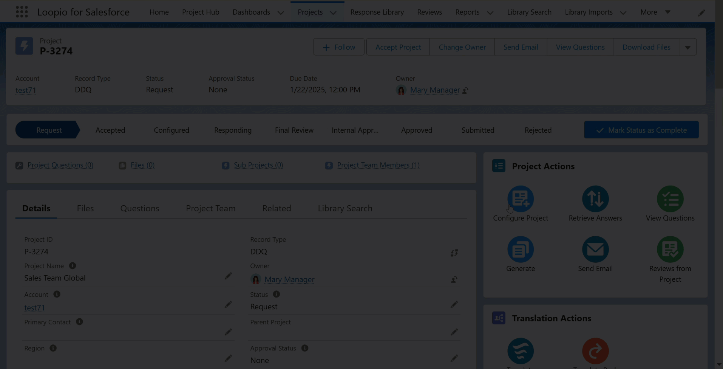Open the Configure Project action icon
Image resolution: width=723 pixels, height=369 pixels.
[x=521, y=198]
